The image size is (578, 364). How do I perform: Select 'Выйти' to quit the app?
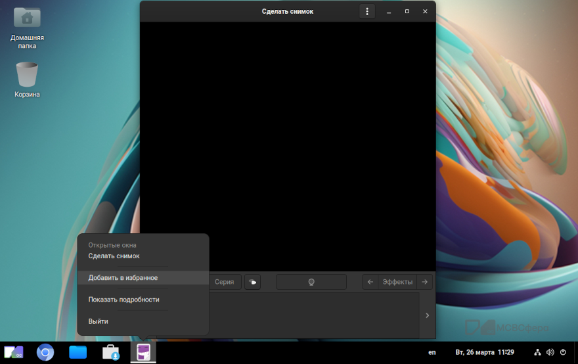[x=99, y=321]
